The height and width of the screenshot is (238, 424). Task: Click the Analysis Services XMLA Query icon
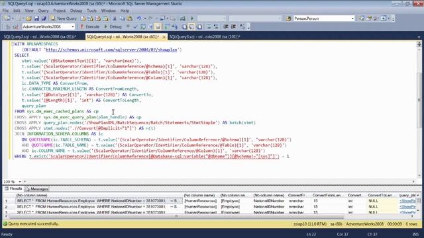pyautogui.click(x=105, y=19)
